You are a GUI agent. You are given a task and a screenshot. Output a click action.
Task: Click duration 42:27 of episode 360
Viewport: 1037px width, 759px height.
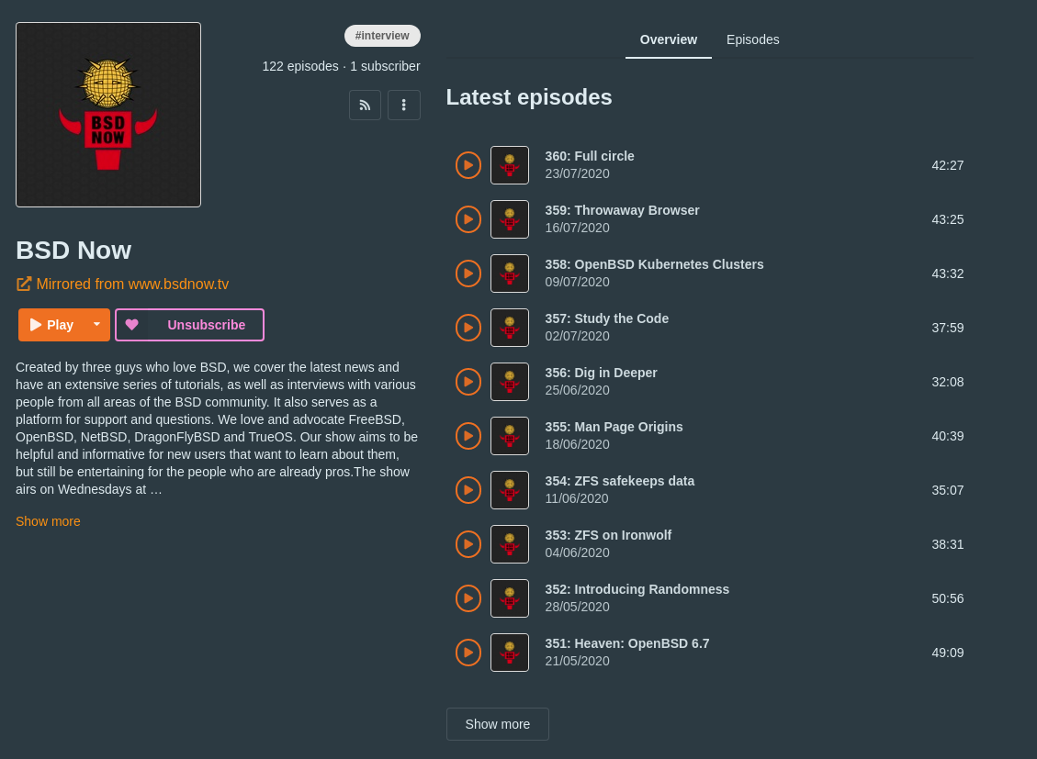coord(948,165)
